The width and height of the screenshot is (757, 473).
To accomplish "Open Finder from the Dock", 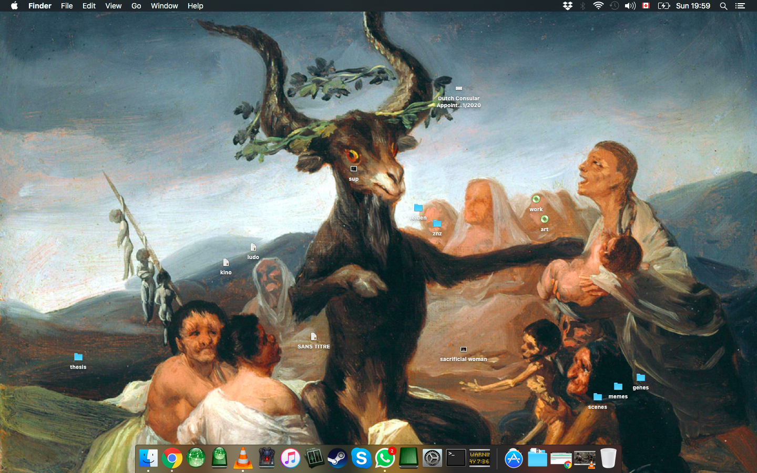I will pyautogui.click(x=148, y=458).
